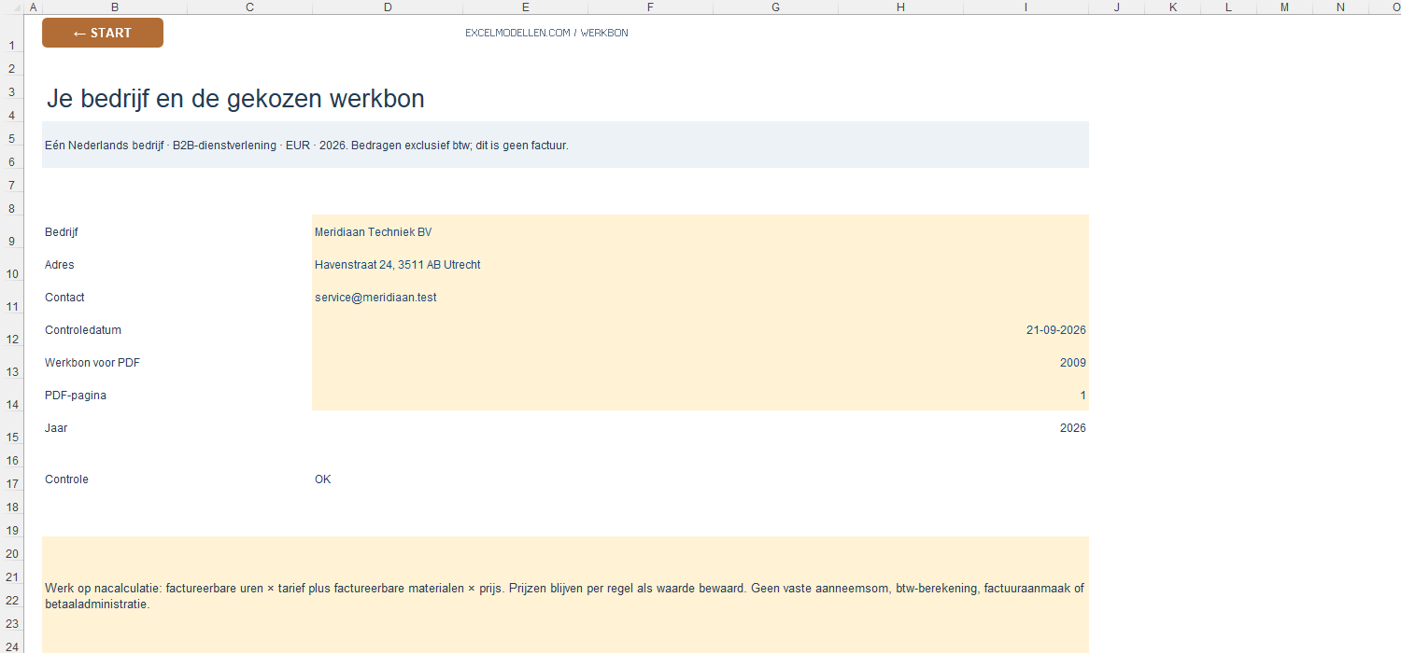This screenshot has width=1401, height=653.
Task: Select row 22 header
Action: 11,596
